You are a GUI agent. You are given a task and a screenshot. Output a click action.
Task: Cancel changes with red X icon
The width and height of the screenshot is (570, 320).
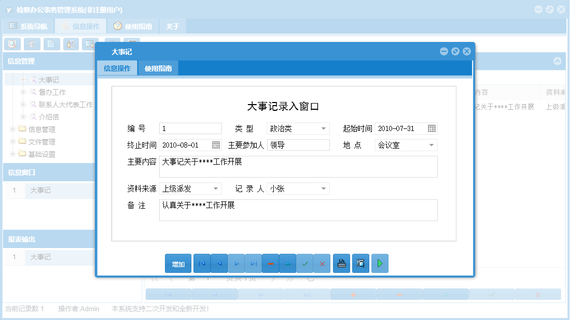click(x=322, y=263)
